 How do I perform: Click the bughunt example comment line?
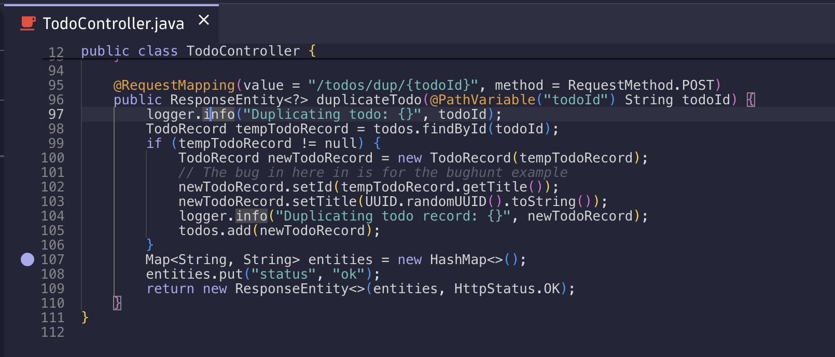pyautogui.click(x=372, y=172)
